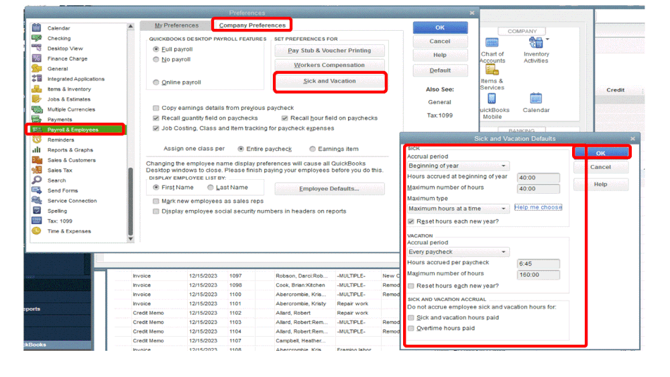Click the Integrated Applications icon
The height and width of the screenshot is (377, 670).
pos(37,78)
